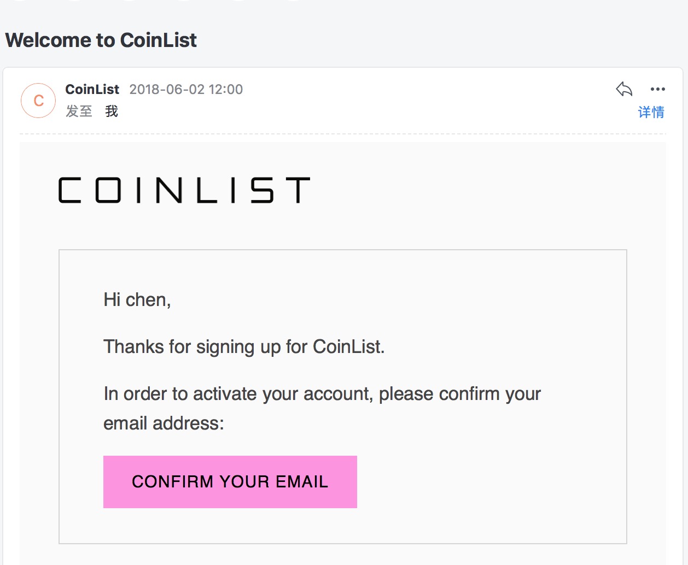Click the line starting with In order
Viewport: 688px width, 565px height.
click(322, 393)
